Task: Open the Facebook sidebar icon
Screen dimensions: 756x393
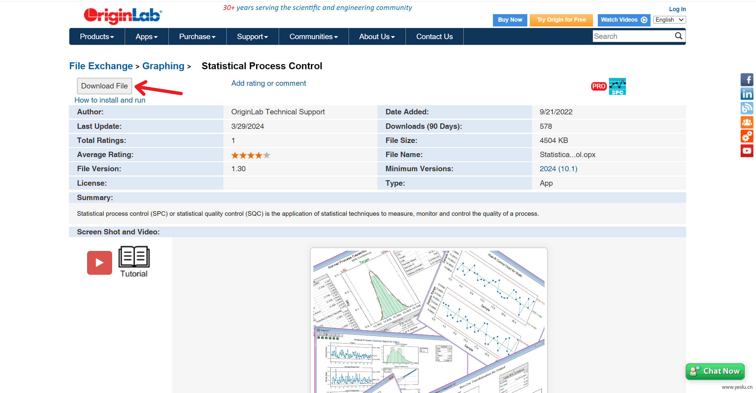Action: click(x=747, y=80)
